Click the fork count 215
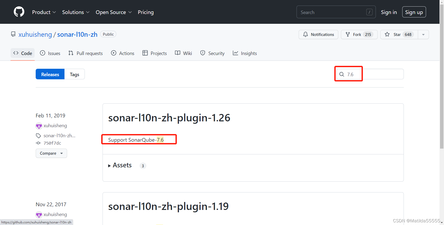Viewport: 444px width, 225px height. pyautogui.click(x=368, y=35)
